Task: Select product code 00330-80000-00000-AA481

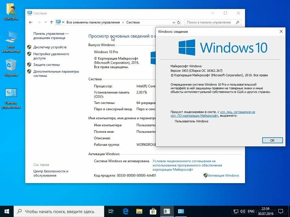Action: click(x=137, y=175)
